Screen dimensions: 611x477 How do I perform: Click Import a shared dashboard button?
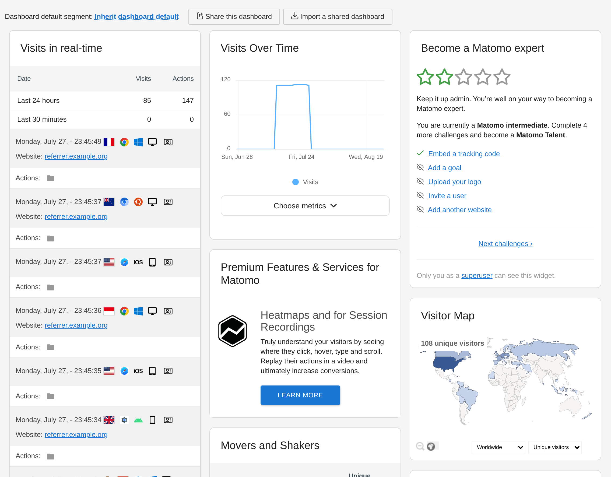[338, 16]
